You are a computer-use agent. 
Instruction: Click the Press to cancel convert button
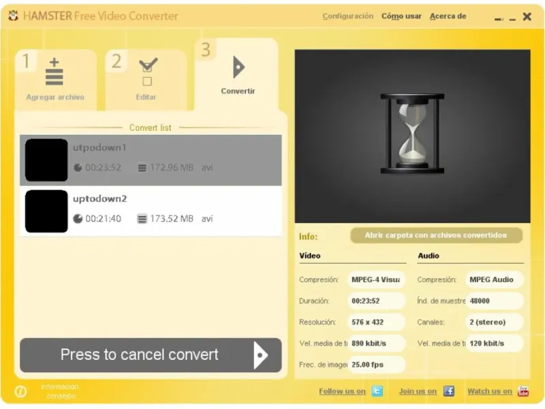click(151, 355)
